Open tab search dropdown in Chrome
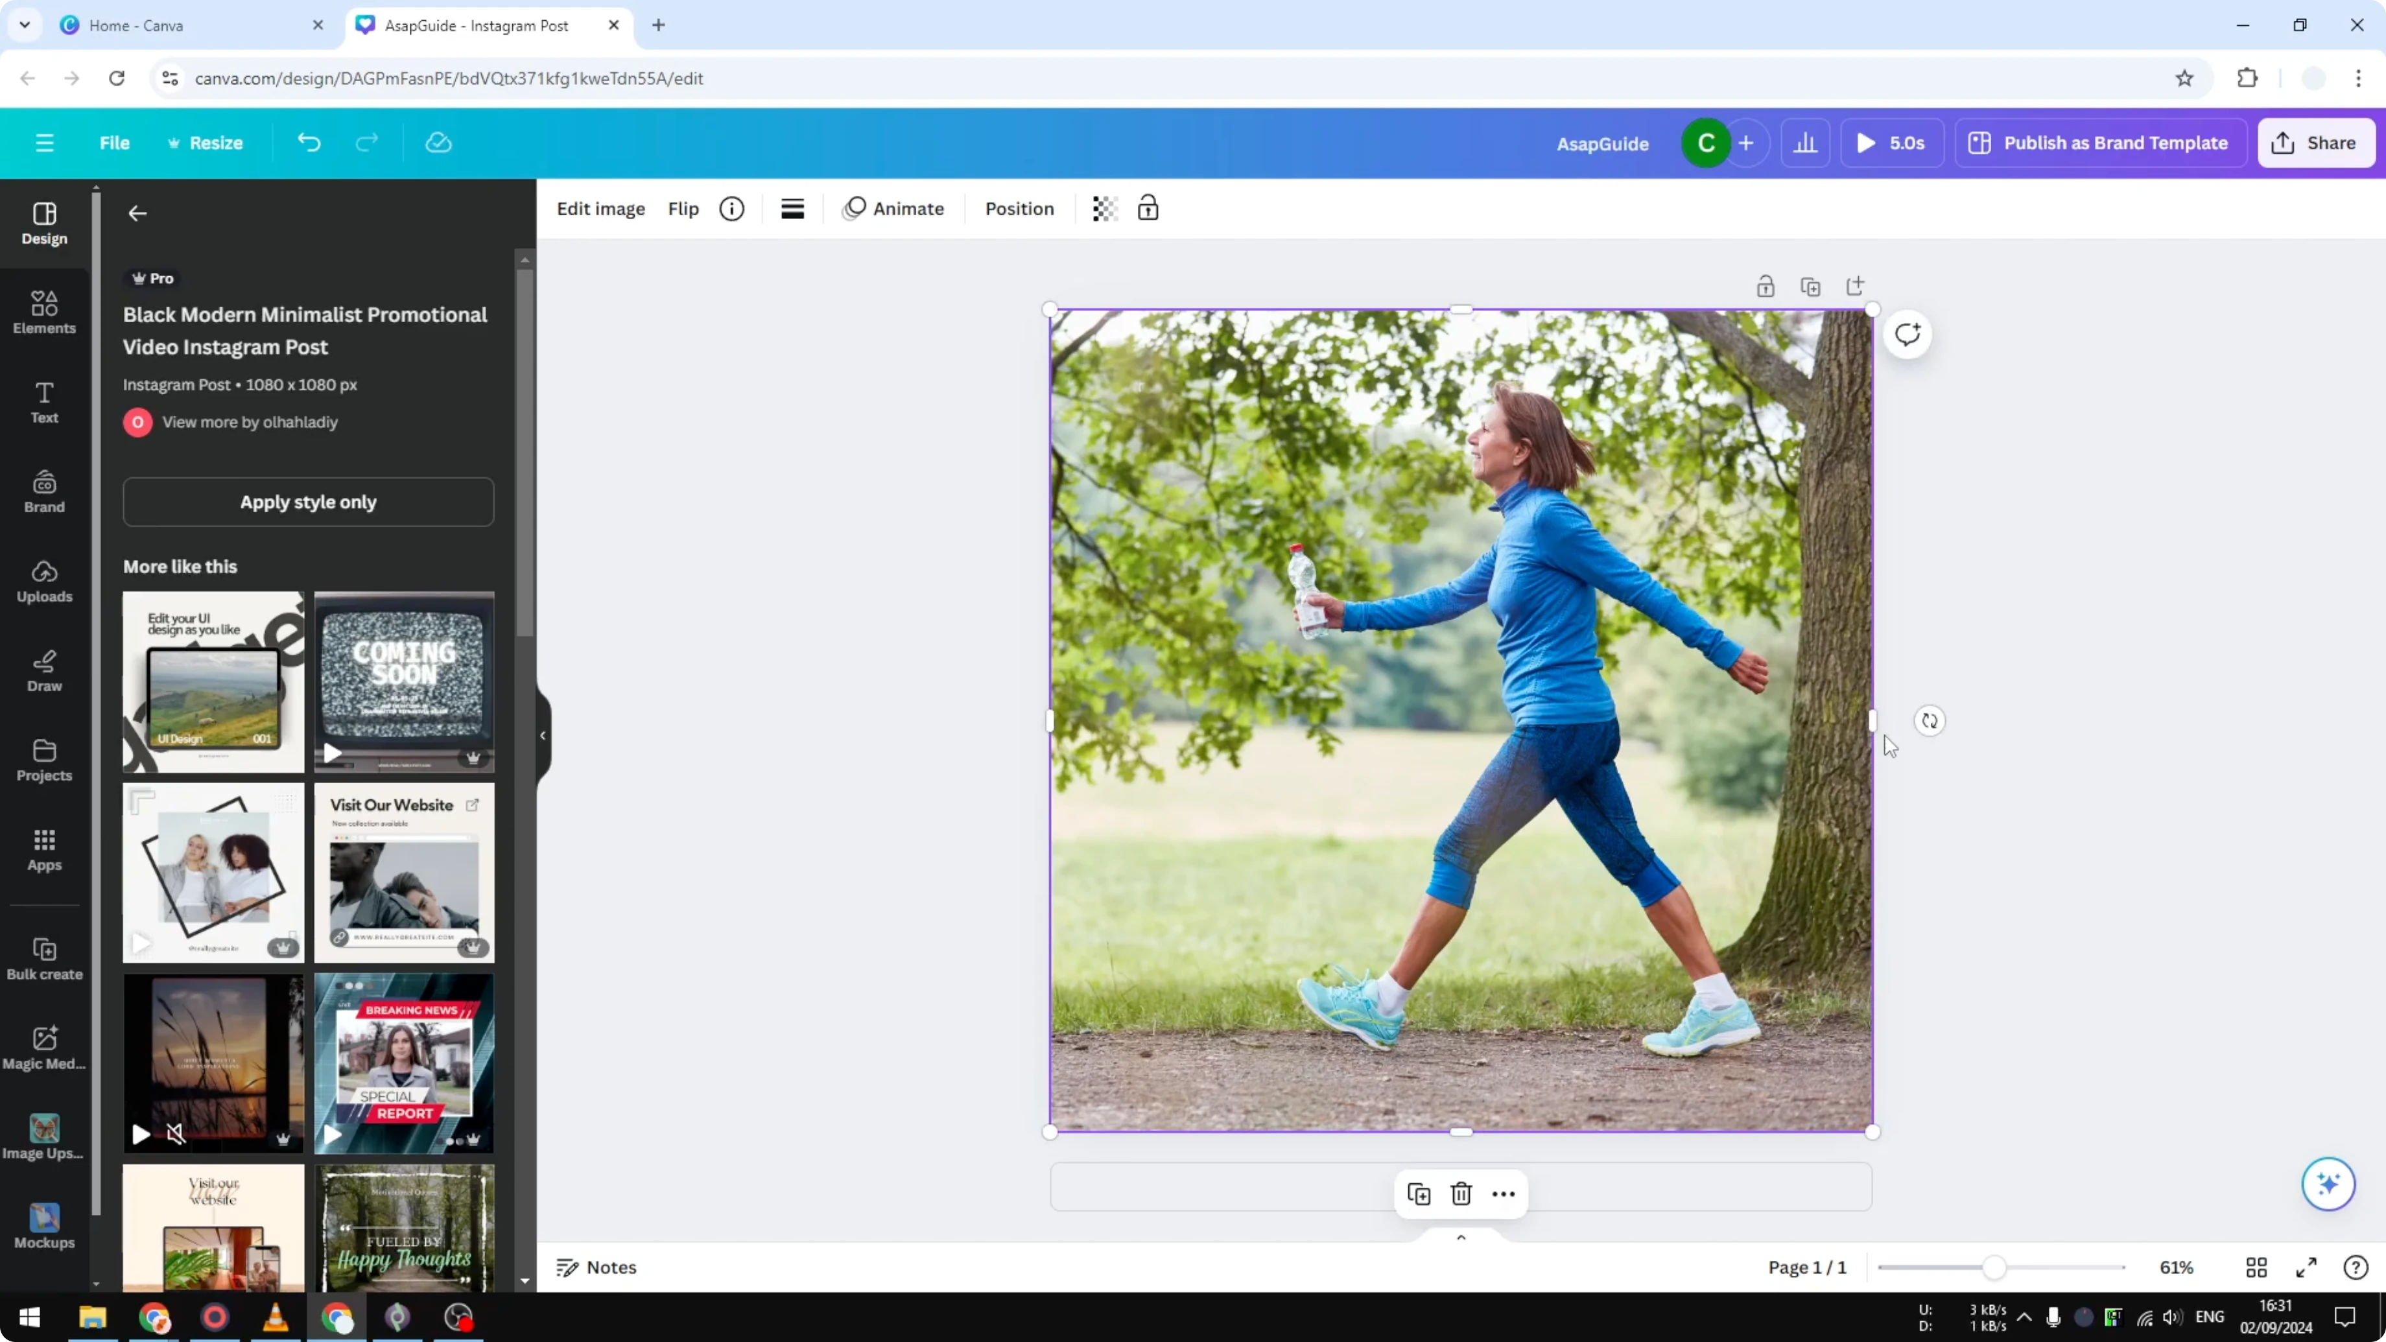The image size is (2386, 1342). coord(25,25)
